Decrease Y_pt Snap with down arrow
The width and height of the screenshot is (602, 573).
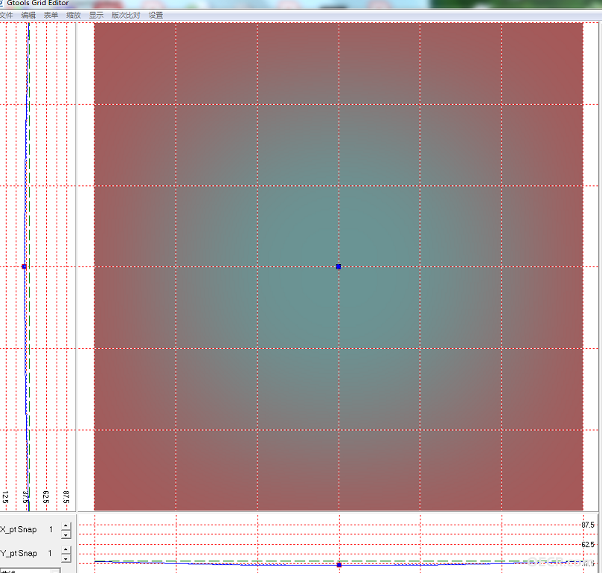click(x=66, y=558)
